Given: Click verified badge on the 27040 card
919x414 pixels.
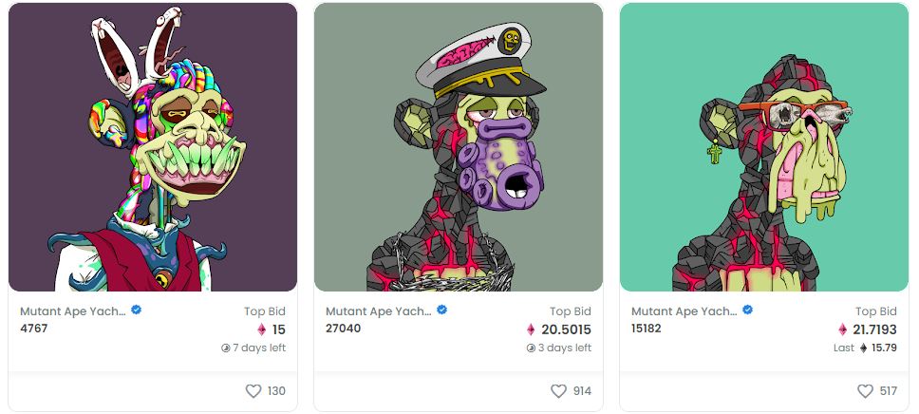Looking at the screenshot, I should (441, 310).
